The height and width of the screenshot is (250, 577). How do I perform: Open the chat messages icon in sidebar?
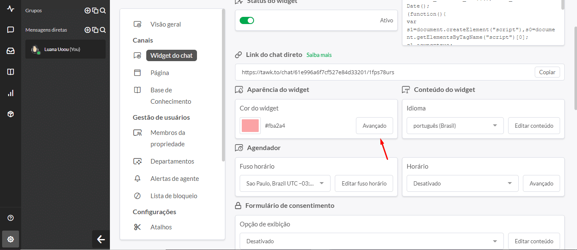[11, 30]
